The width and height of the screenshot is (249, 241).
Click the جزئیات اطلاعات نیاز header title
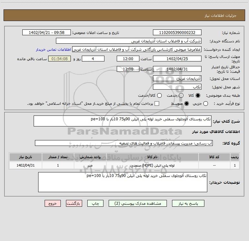[x=220, y=16]
